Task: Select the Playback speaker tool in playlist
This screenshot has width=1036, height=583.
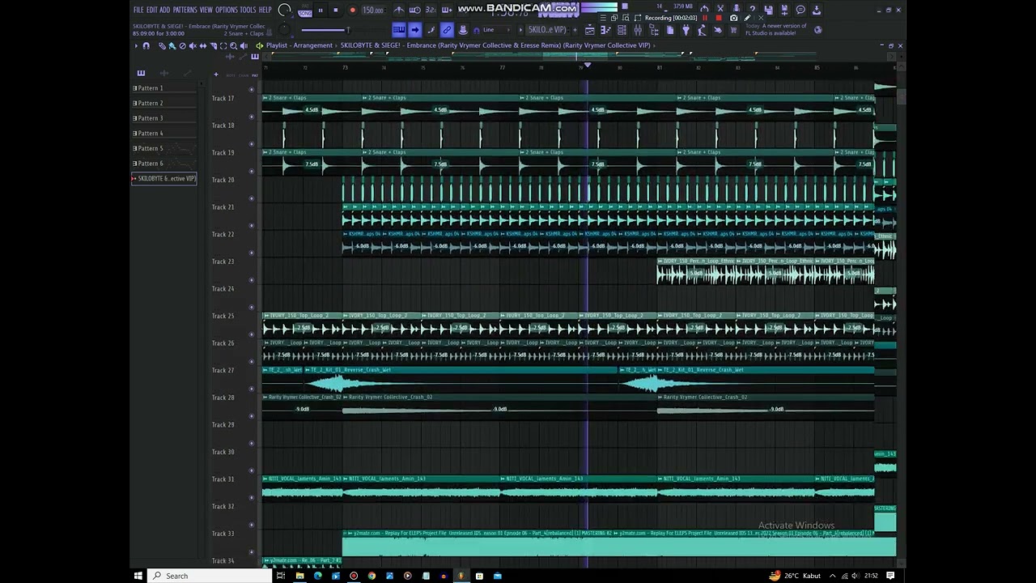Action: [x=244, y=45]
